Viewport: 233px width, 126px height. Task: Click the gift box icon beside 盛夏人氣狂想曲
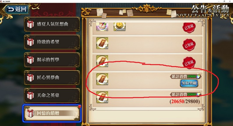pos(31,24)
